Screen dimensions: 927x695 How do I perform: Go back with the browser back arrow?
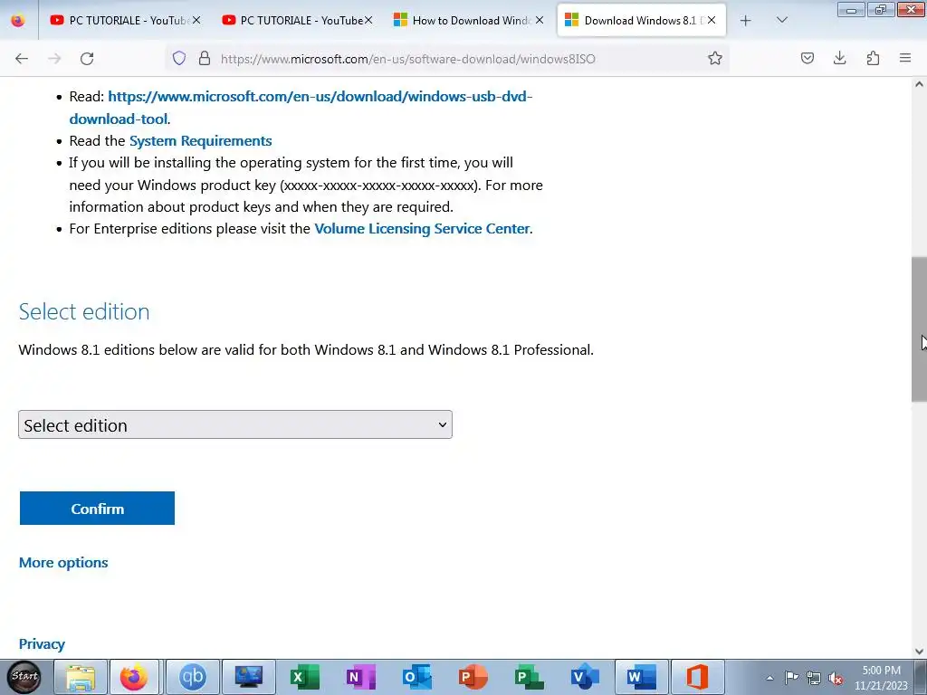click(22, 59)
